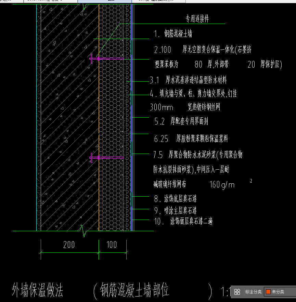Viewport: 296px width, 302px height.
Task: Select the '10. 涂饰面层真石漆二遍' note
Action: click(183, 221)
